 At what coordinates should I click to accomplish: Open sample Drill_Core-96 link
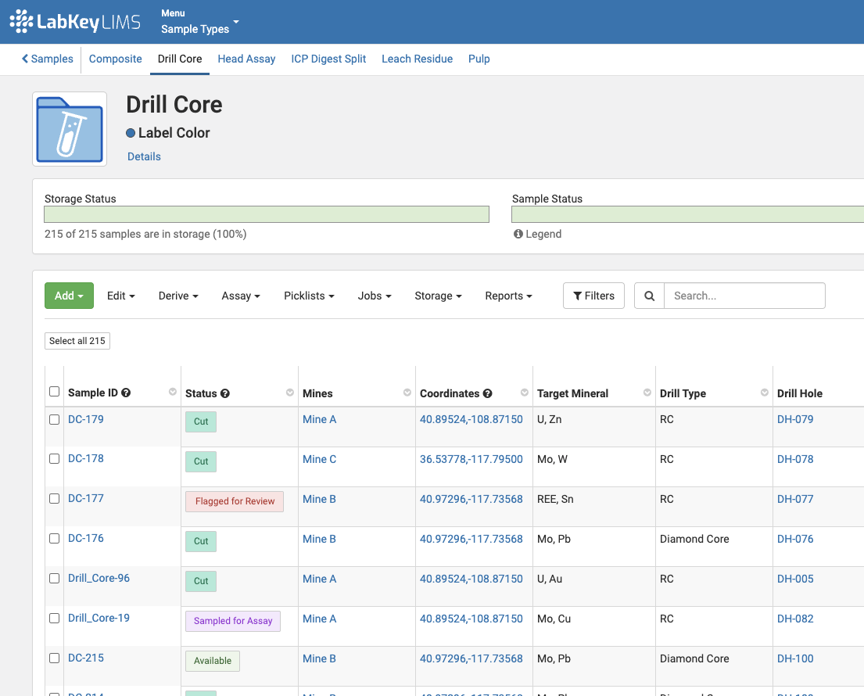tap(99, 578)
